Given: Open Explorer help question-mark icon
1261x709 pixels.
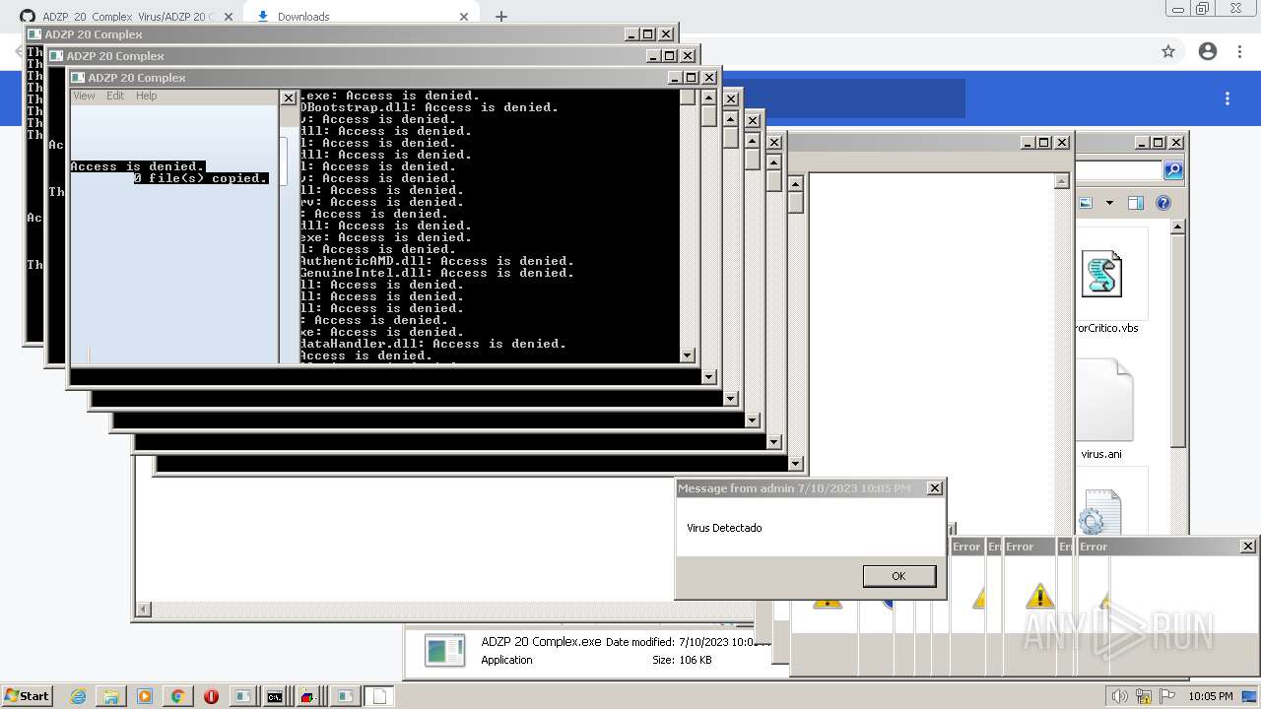Looking at the screenshot, I should (1163, 203).
